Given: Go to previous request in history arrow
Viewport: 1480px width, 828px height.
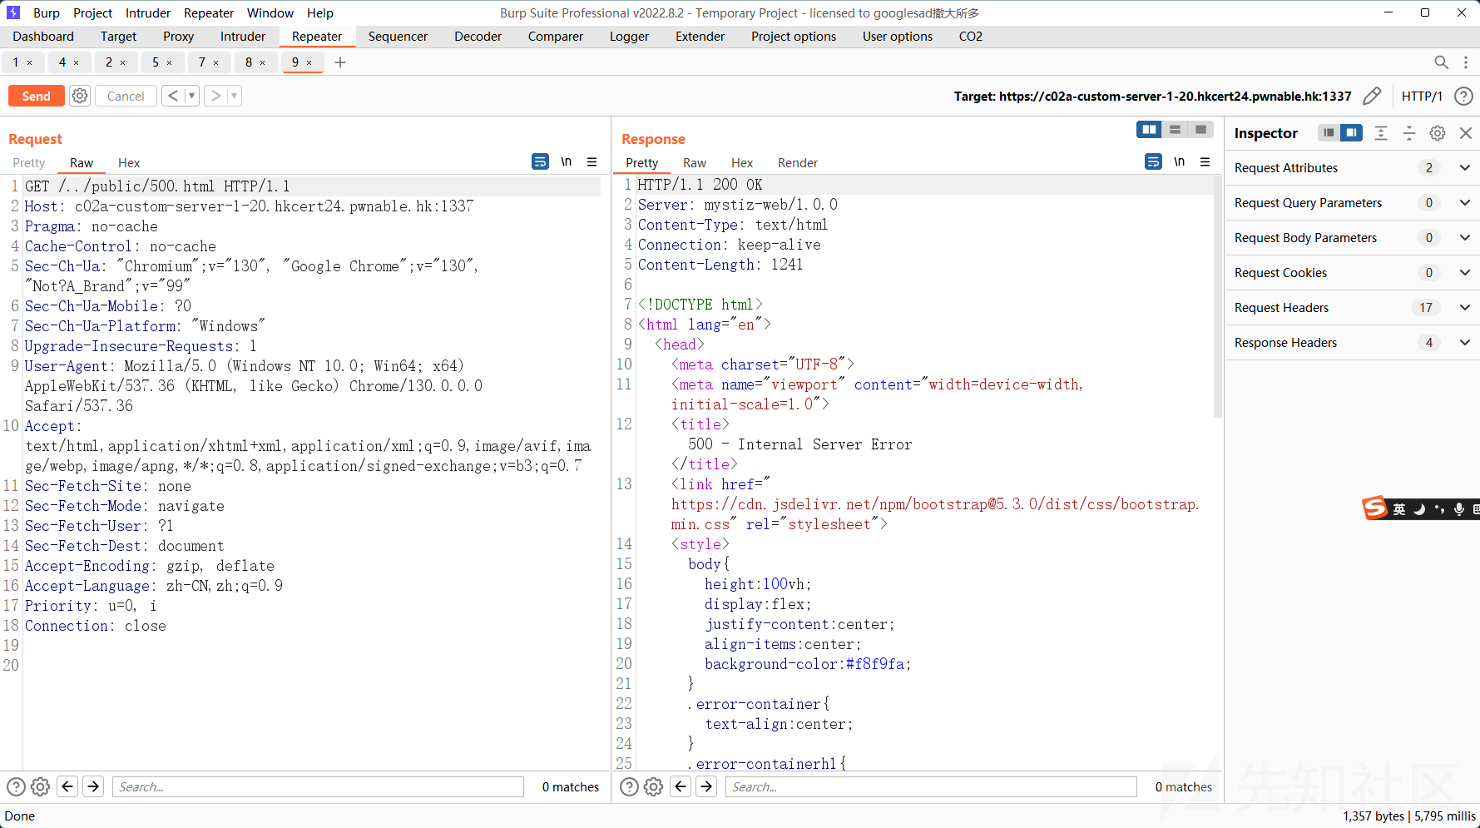Looking at the screenshot, I should (x=173, y=96).
